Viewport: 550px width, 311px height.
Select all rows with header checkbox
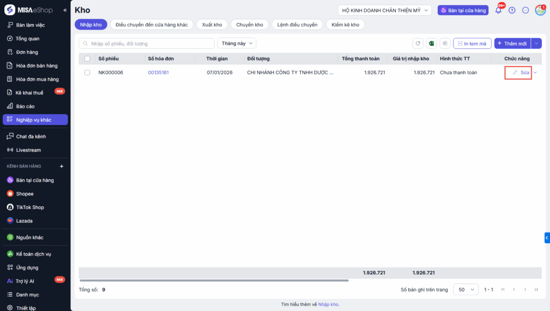(88, 58)
